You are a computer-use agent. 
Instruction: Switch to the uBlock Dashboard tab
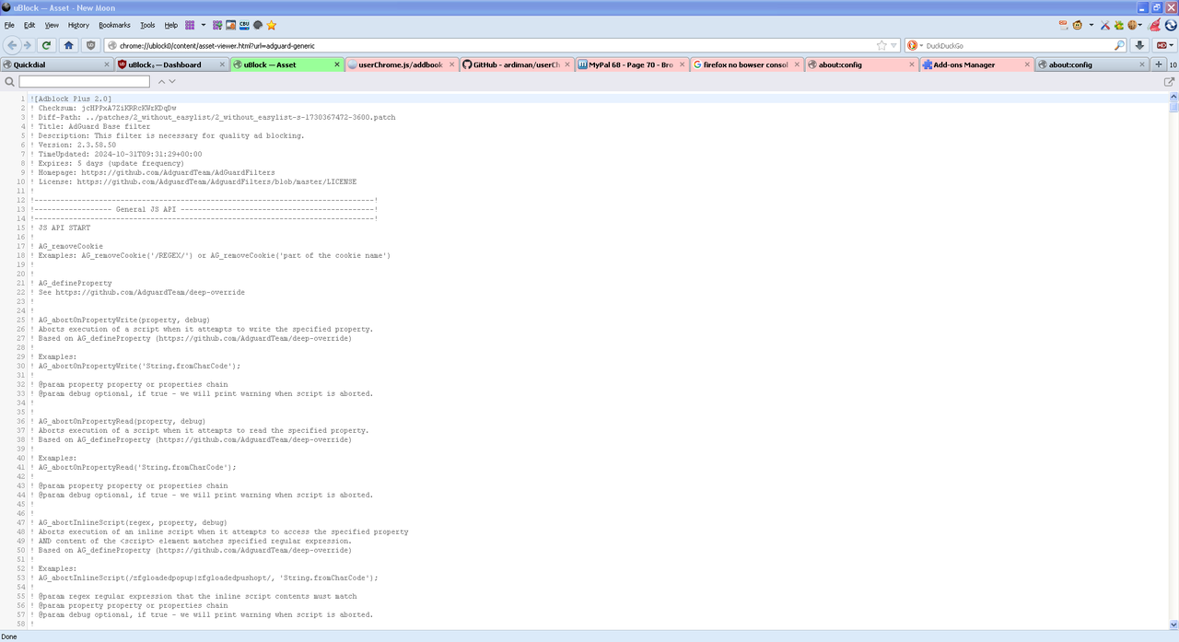pos(172,64)
